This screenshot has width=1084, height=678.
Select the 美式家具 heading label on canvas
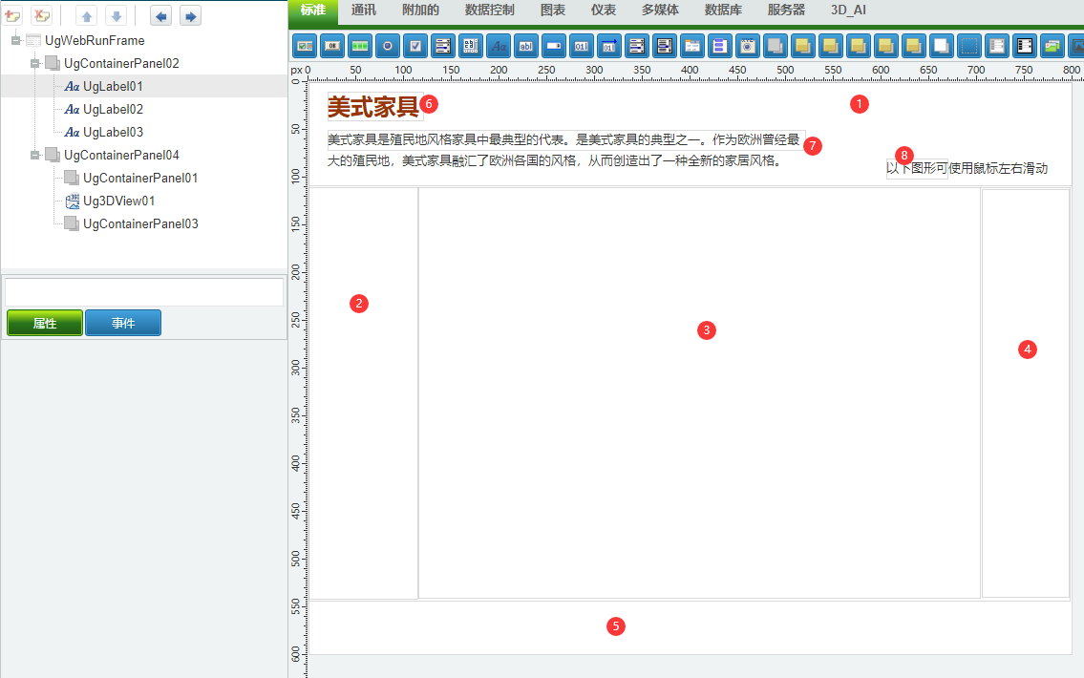coord(374,106)
